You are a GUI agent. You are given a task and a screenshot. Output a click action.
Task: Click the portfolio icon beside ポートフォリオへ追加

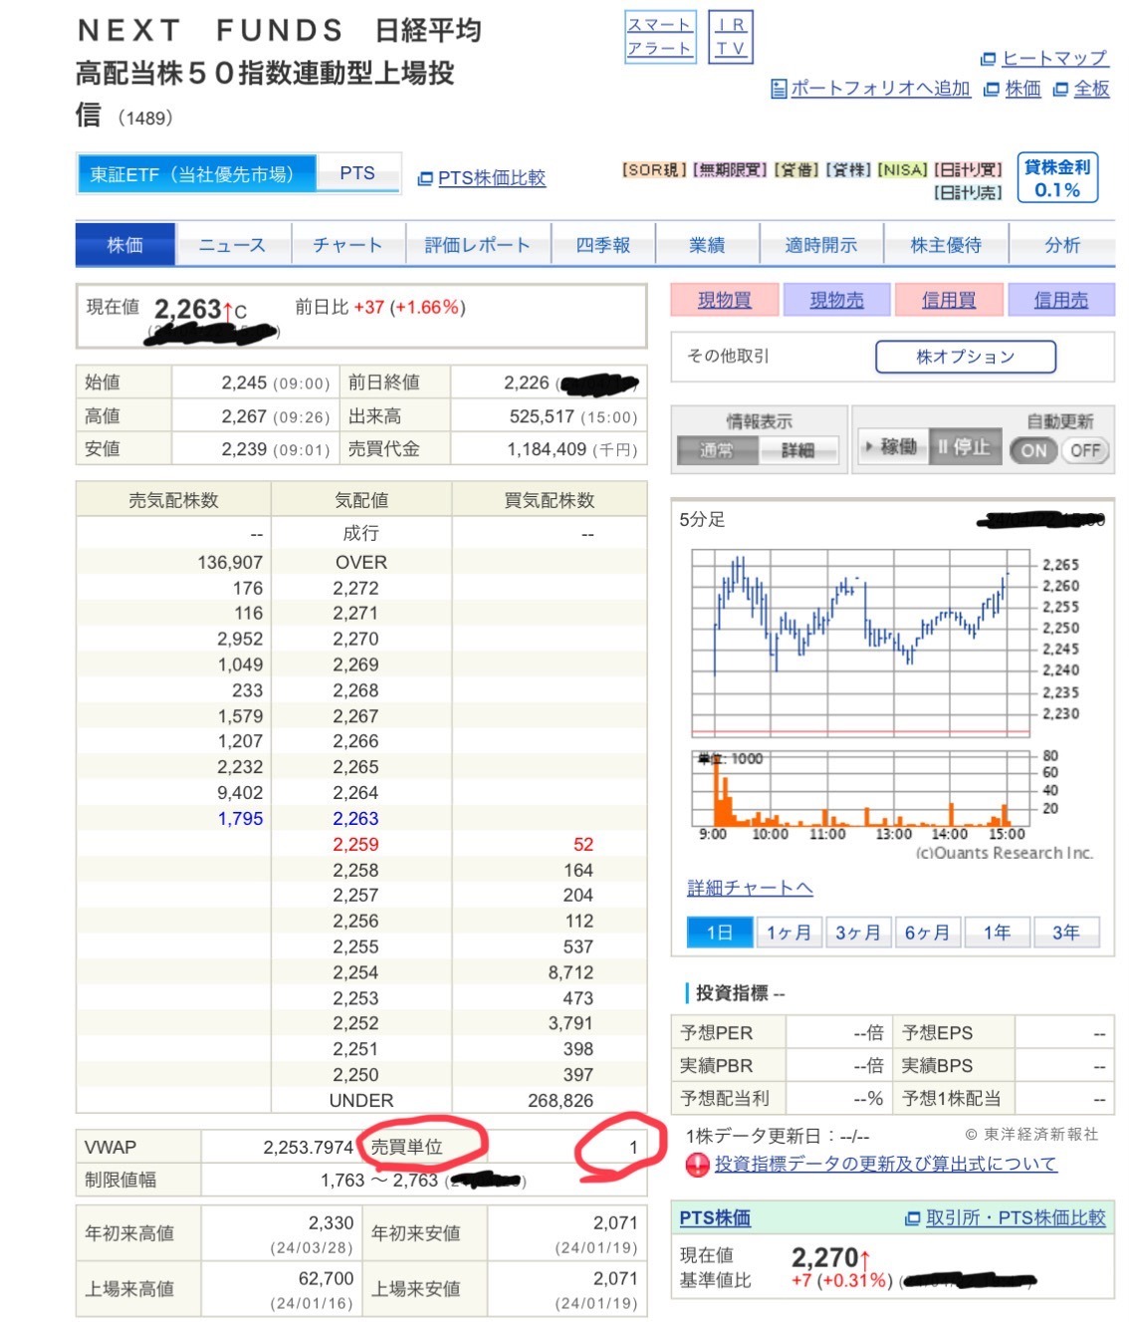click(779, 89)
